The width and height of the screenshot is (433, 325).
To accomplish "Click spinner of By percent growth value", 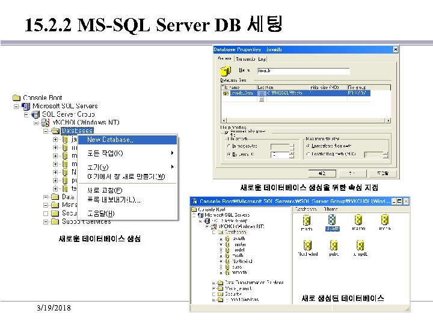I will point(292,155).
